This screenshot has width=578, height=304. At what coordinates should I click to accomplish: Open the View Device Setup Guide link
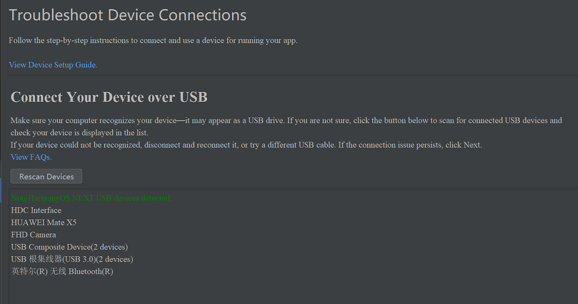[53, 65]
